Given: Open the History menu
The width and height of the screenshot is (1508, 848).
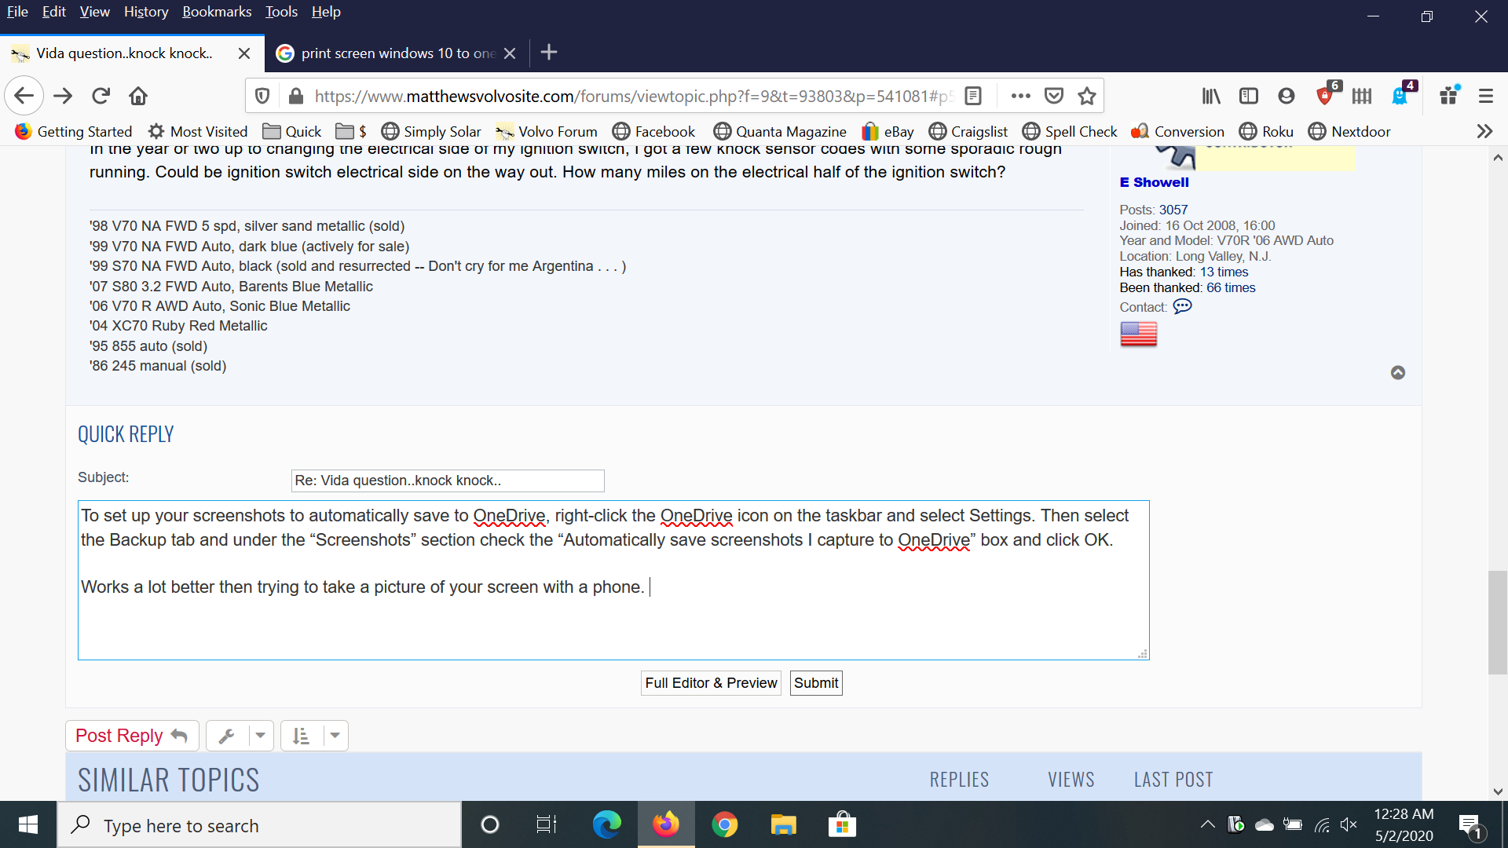Looking at the screenshot, I should 145,12.
